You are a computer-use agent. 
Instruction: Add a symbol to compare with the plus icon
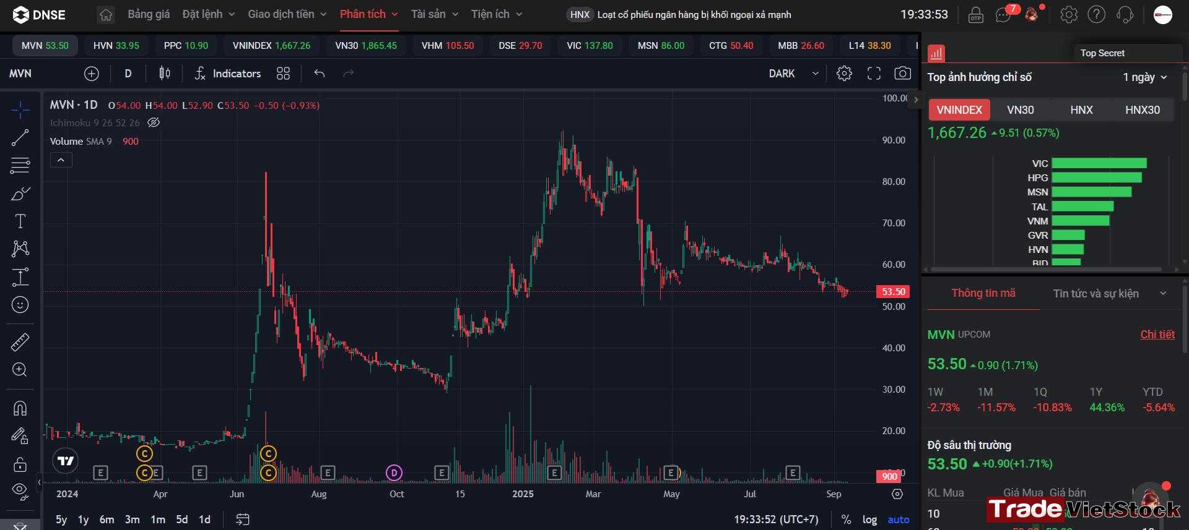click(91, 74)
